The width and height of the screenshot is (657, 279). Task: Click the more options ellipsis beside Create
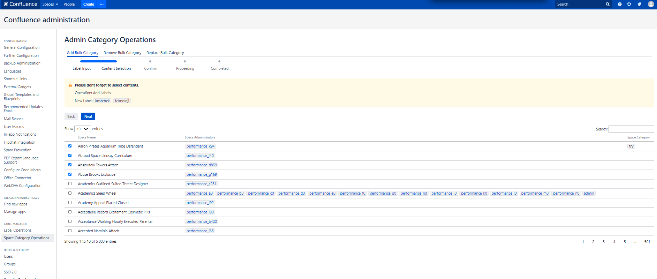[x=101, y=4]
